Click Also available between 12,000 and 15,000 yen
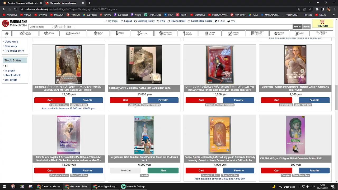Screen dimensions: 338x190 (x=69, y=108)
